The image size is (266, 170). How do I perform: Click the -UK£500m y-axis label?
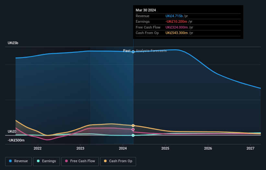[16, 140]
